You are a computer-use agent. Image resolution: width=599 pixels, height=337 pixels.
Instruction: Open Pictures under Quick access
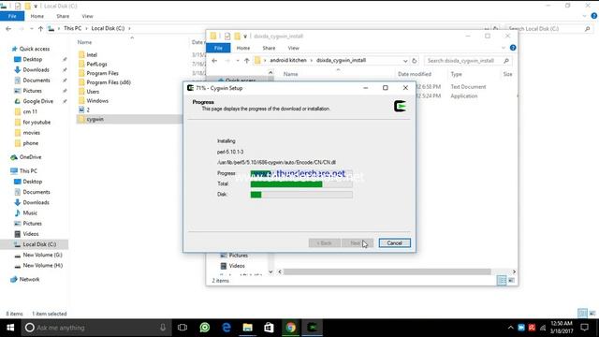pos(33,91)
